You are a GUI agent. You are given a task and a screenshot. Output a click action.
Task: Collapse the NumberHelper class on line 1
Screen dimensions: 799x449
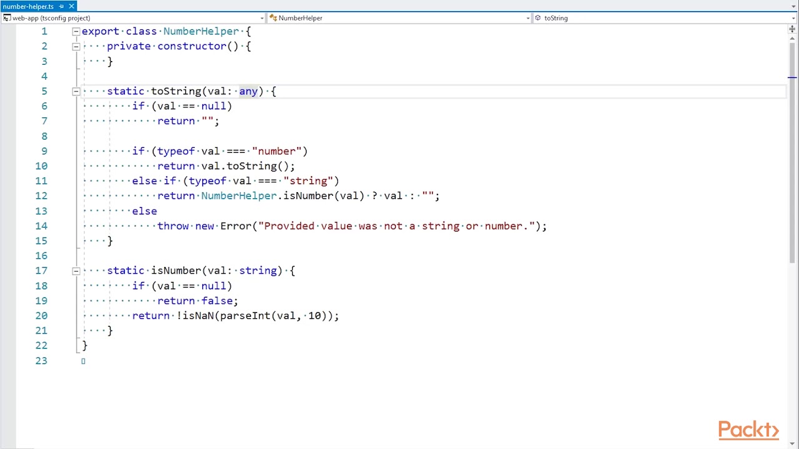coord(76,31)
